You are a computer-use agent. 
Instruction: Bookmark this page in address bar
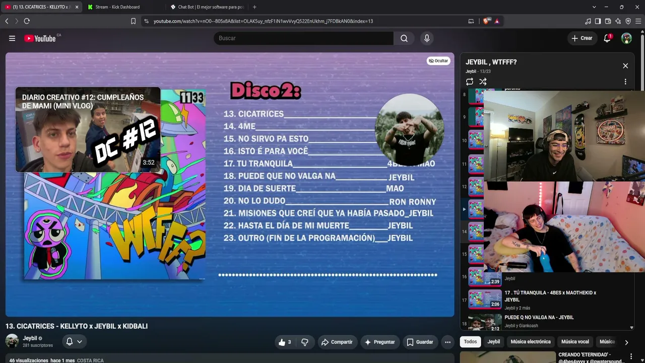click(x=133, y=21)
